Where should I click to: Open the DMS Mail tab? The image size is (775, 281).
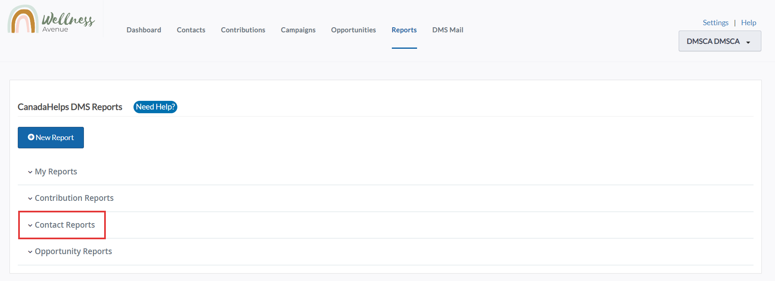448,30
